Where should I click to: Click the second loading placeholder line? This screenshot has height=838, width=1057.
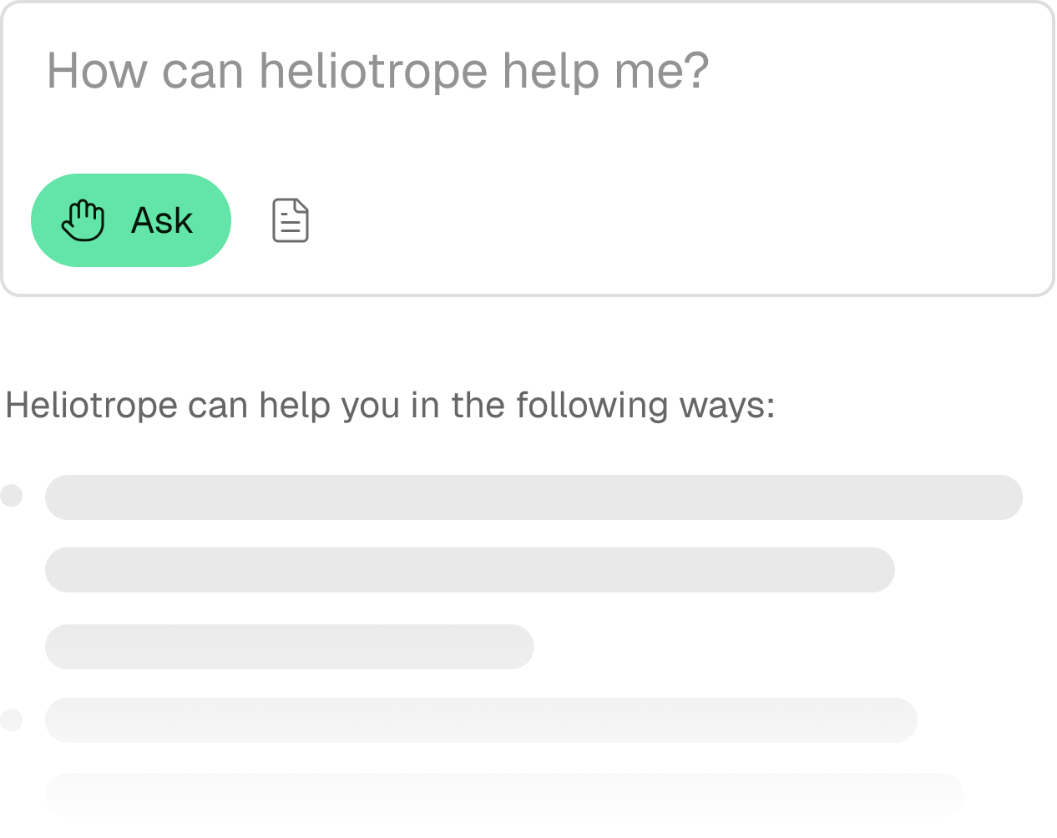click(469, 570)
